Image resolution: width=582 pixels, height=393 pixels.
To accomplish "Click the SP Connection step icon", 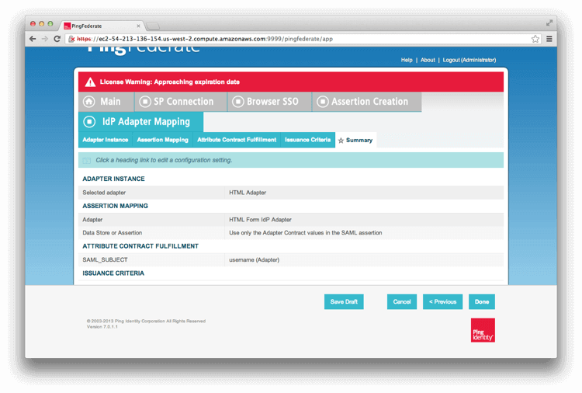I will point(145,102).
